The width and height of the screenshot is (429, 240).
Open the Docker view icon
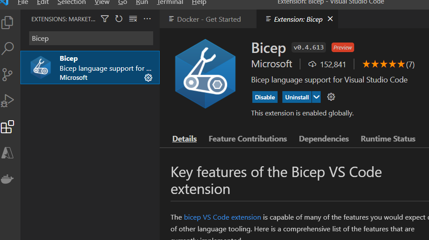pyautogui.click(x=7, y=178)
